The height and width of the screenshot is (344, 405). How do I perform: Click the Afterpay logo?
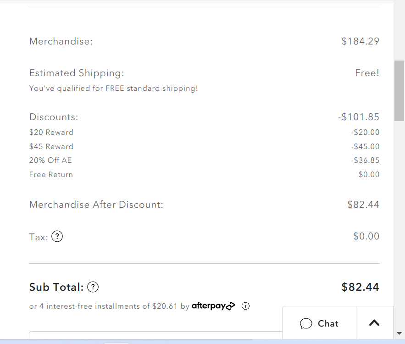coord(213,306)
